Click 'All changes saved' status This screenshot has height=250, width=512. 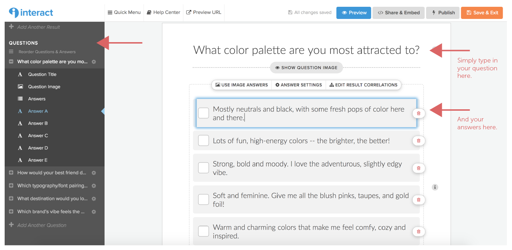click(310, 12)
